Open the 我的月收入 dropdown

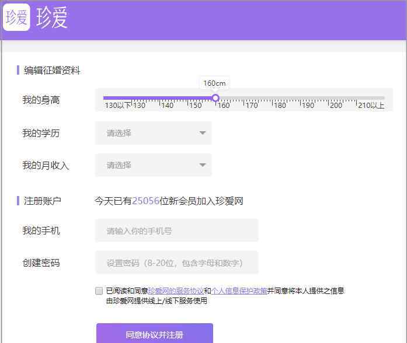click(x=154, y=165)
